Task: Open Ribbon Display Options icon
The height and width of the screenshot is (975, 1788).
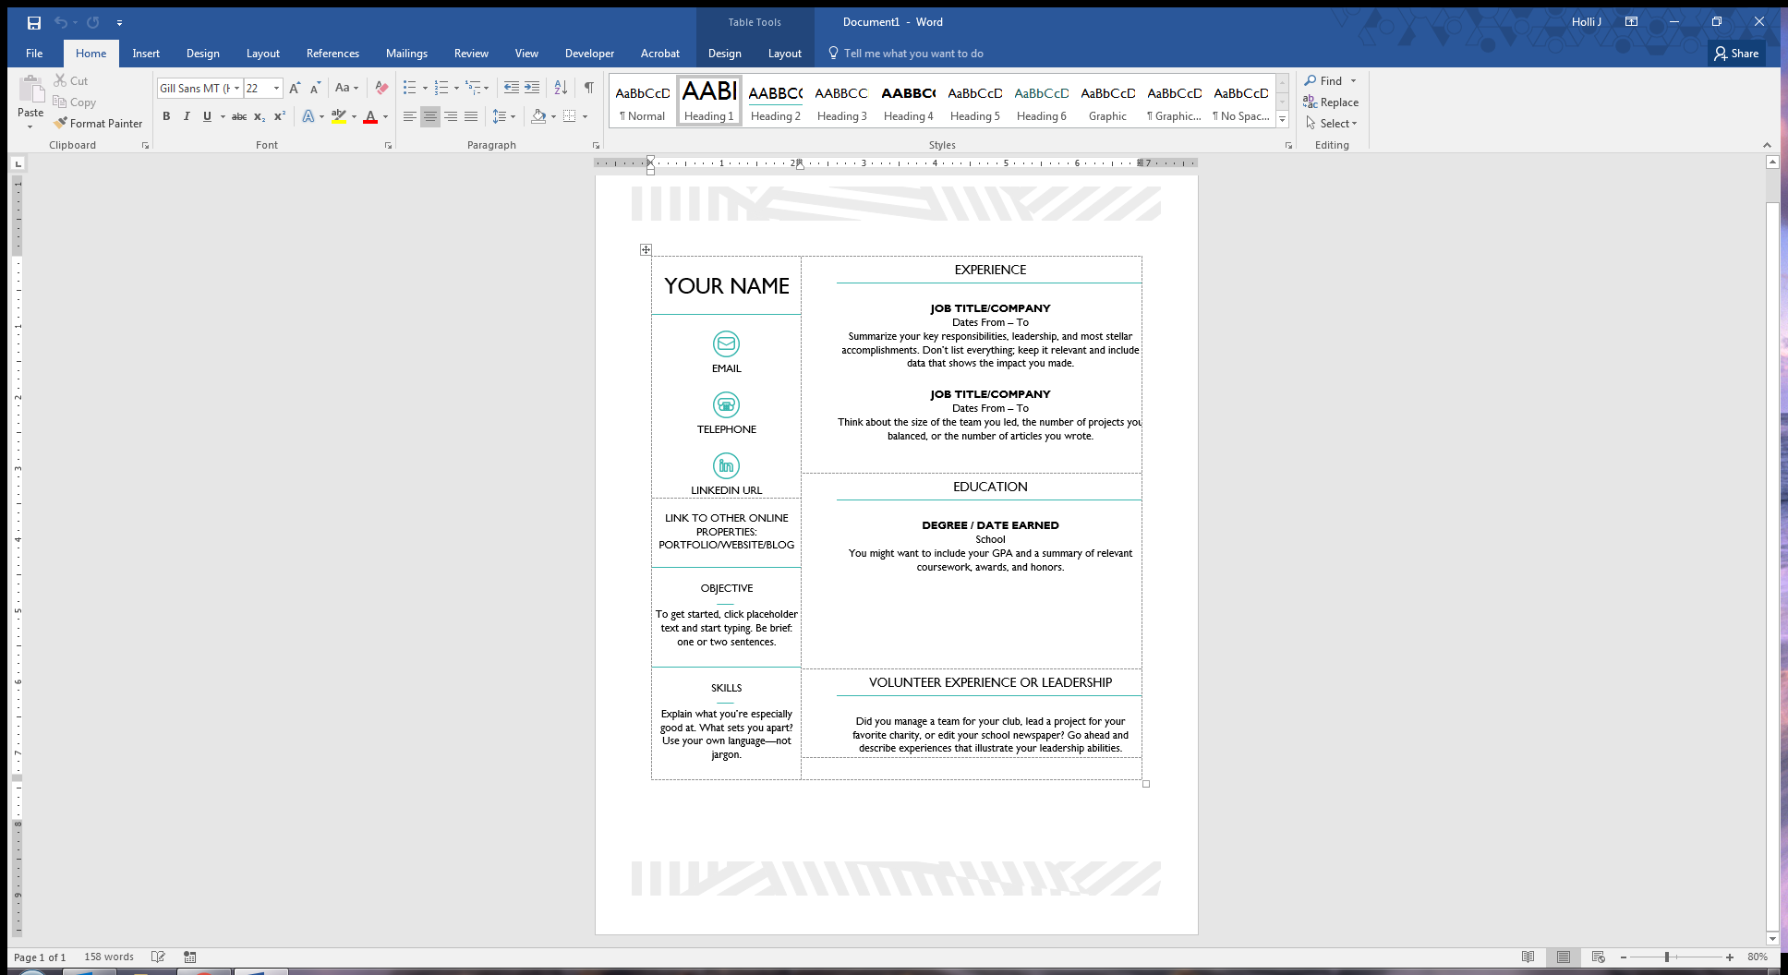Action: coord(1632,22)
